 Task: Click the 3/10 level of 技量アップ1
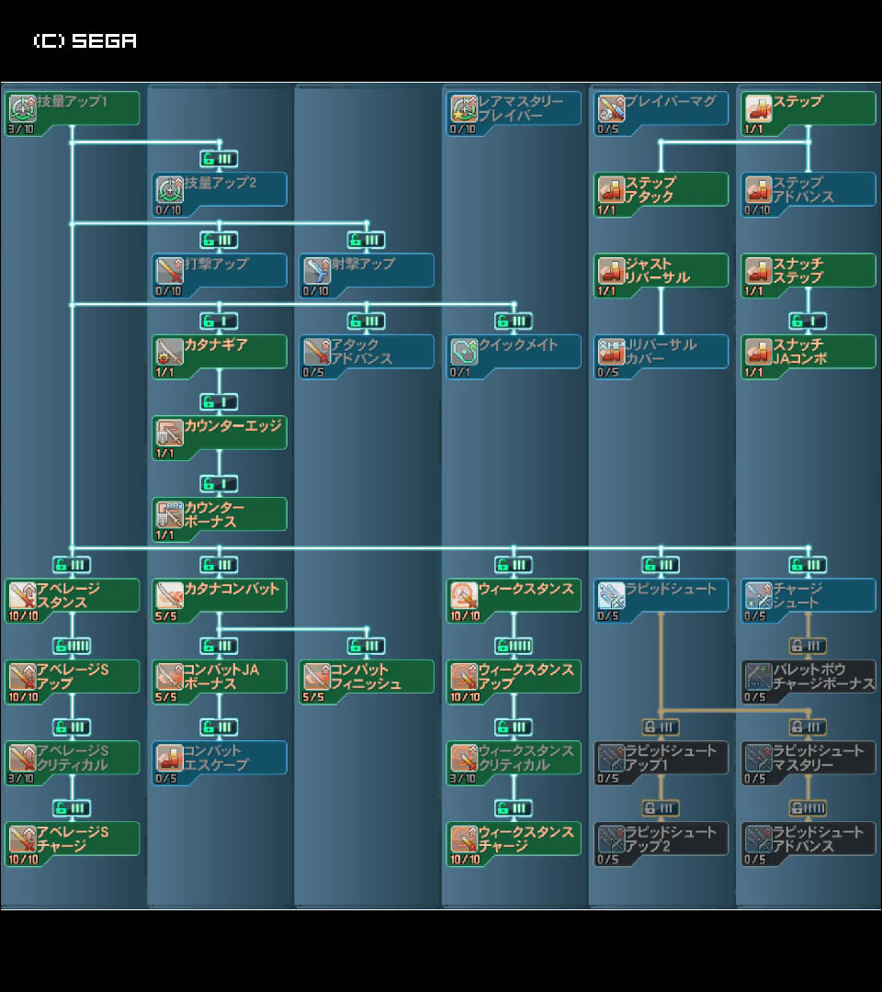point(21,130)
